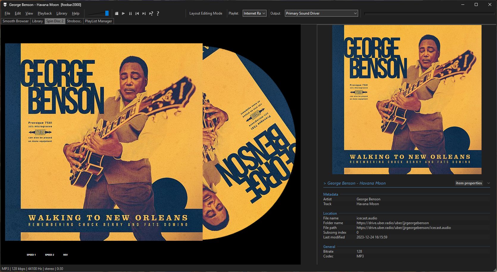Click the Artist field label

click(327, 199)
